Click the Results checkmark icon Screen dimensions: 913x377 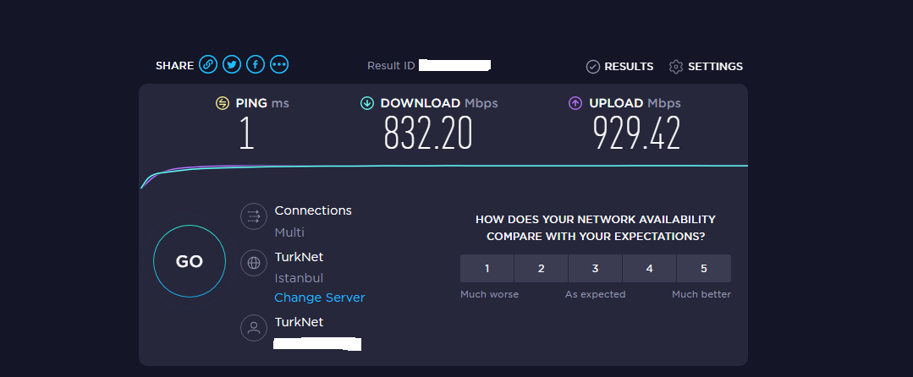(x=593, y=67)
